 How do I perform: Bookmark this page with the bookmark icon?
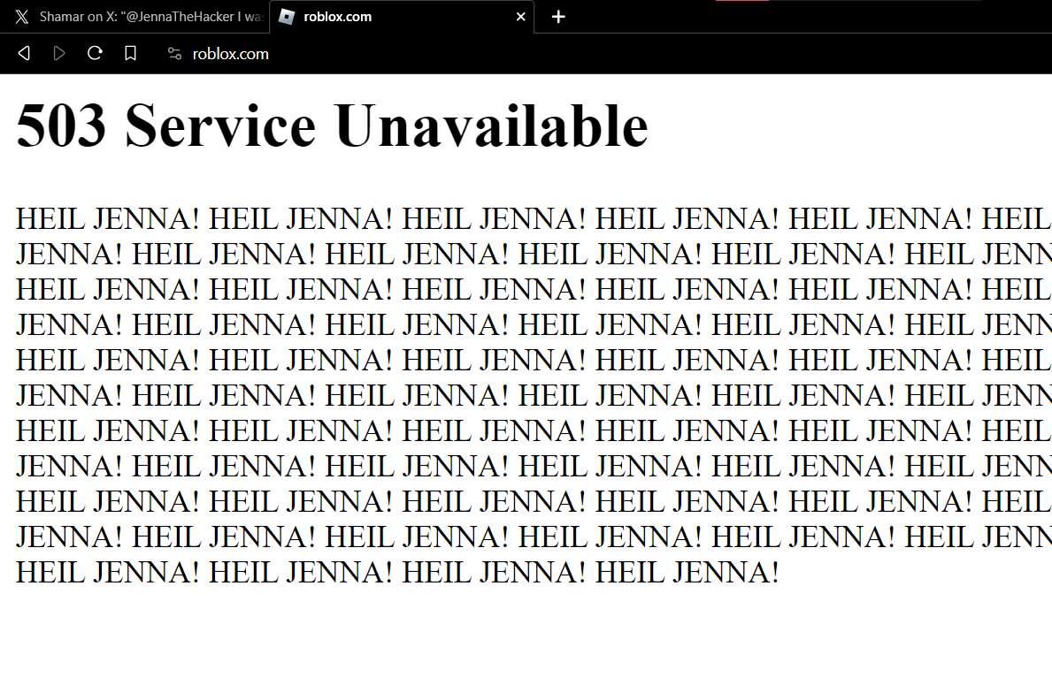click(x=130, y=54)
